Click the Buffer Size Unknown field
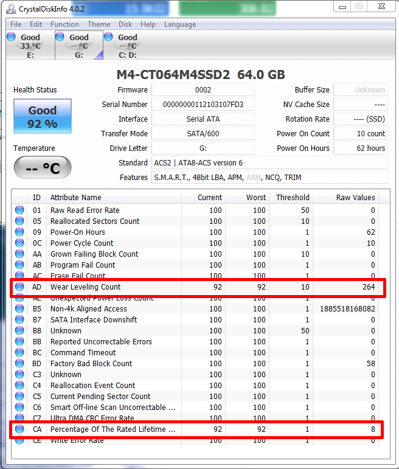Viewport: 399px width, 469px height. tap(361, 90)
